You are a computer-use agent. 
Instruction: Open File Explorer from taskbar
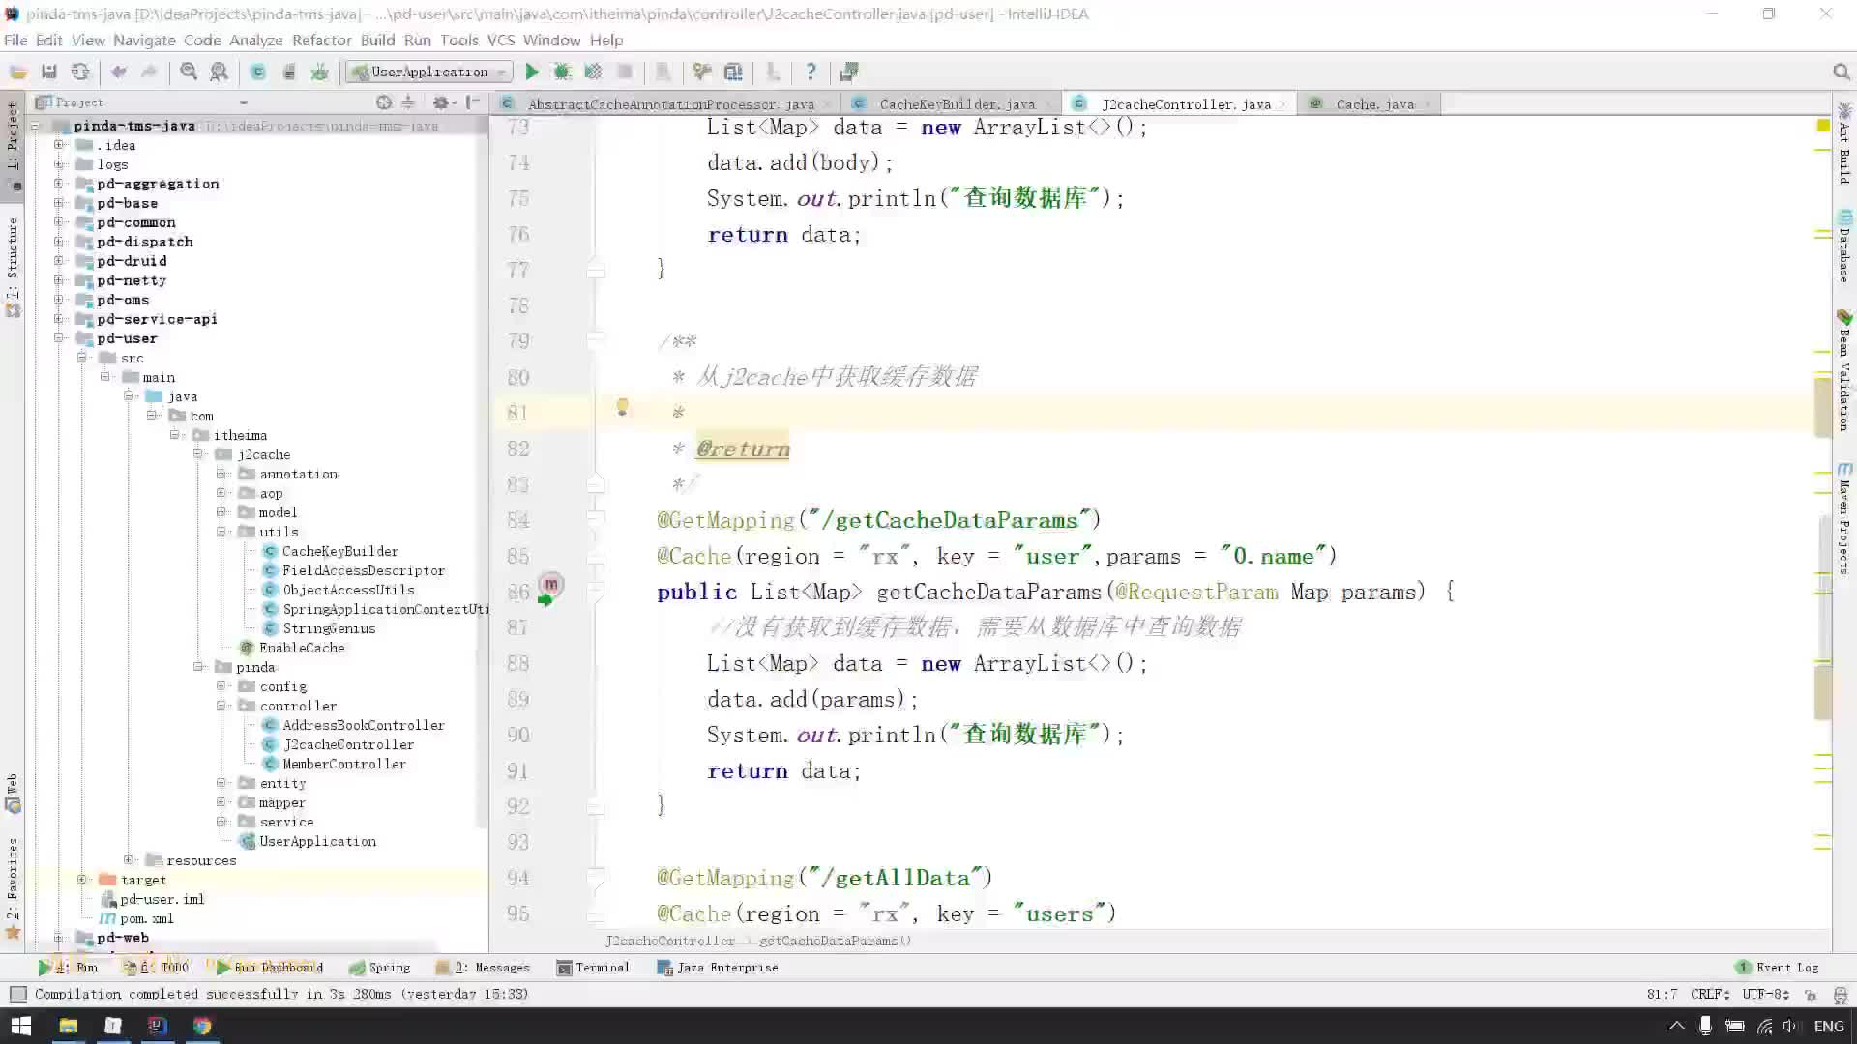[x=68, y=1026]
